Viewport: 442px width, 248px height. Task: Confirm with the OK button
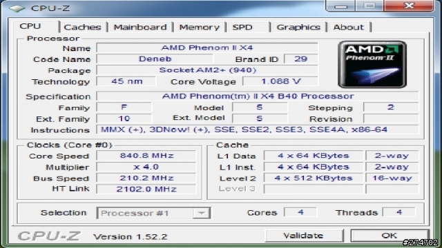coord(390,236)
